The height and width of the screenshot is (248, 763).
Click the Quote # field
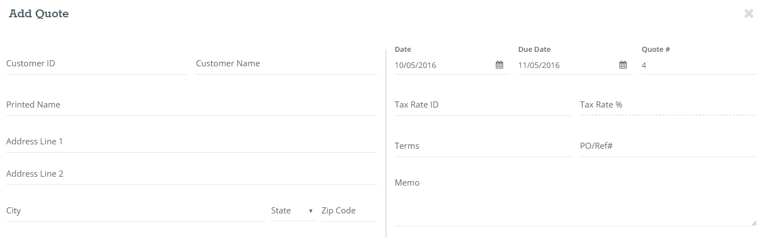click(x=699, y=65)
